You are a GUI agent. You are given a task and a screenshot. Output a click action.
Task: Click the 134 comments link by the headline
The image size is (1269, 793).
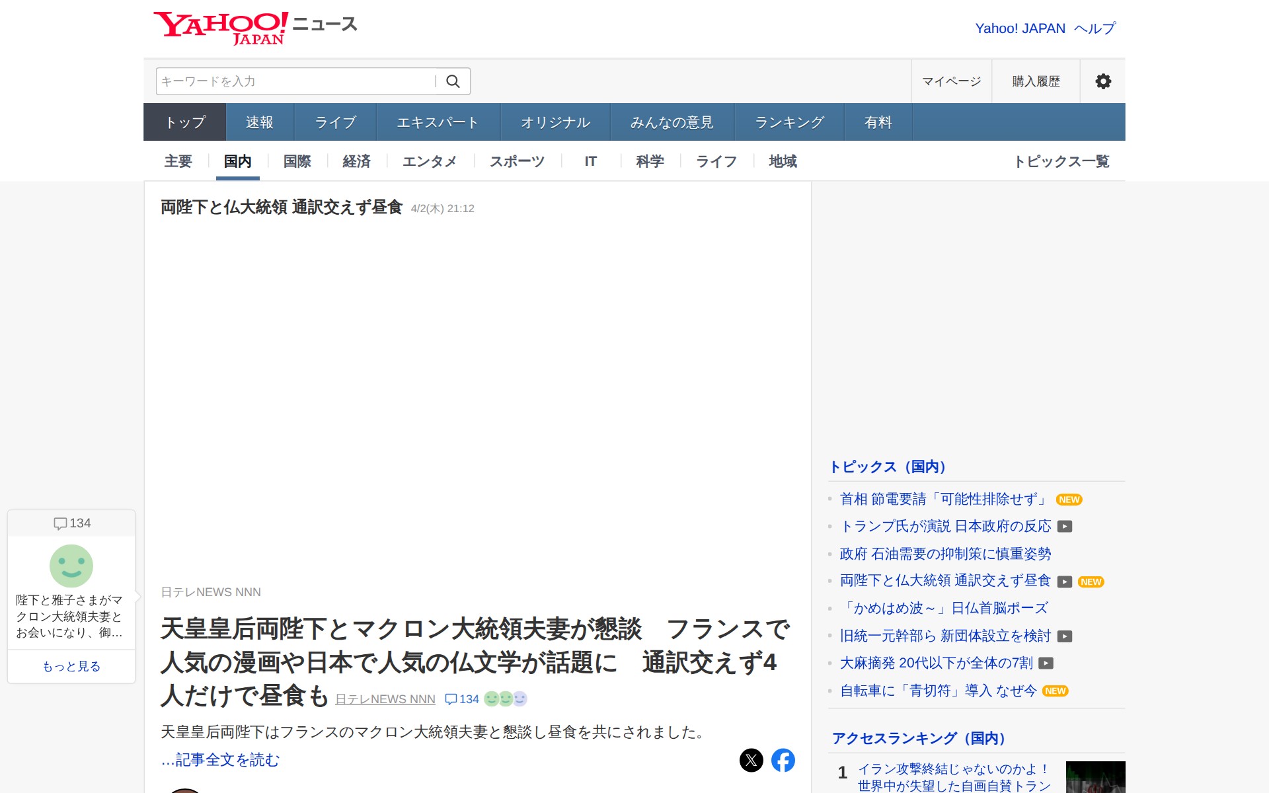tap(462, 699)
